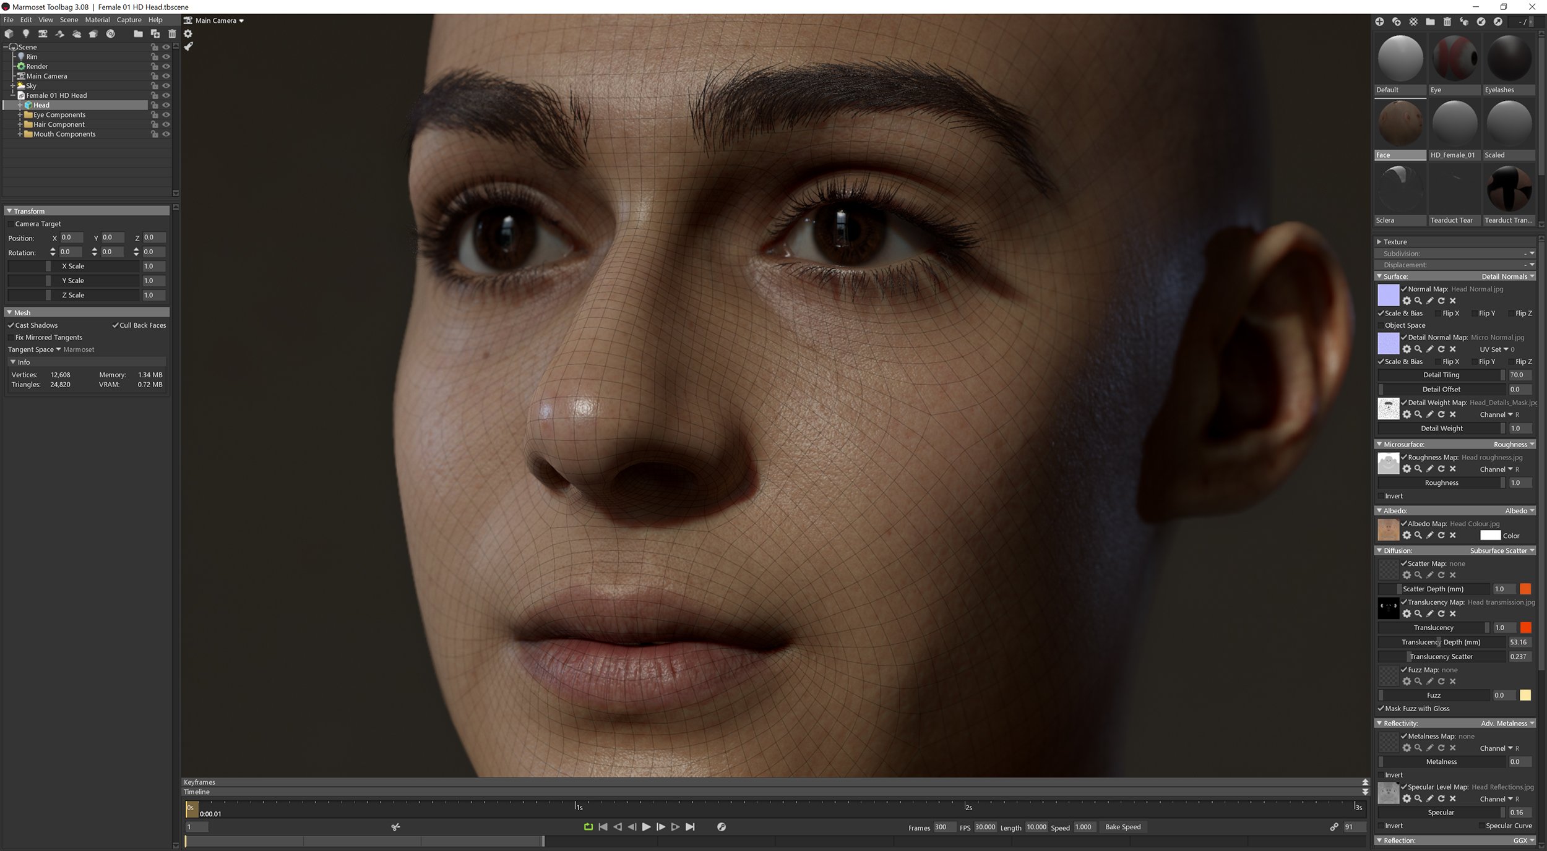The image size is (1547, 851).
Task: Disable the Cast Shadows checkbox
Action: pos(11,325)
